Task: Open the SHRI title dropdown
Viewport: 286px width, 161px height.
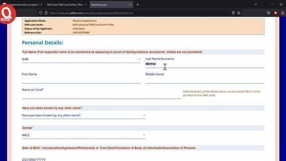Action: [x=81, y=59]
